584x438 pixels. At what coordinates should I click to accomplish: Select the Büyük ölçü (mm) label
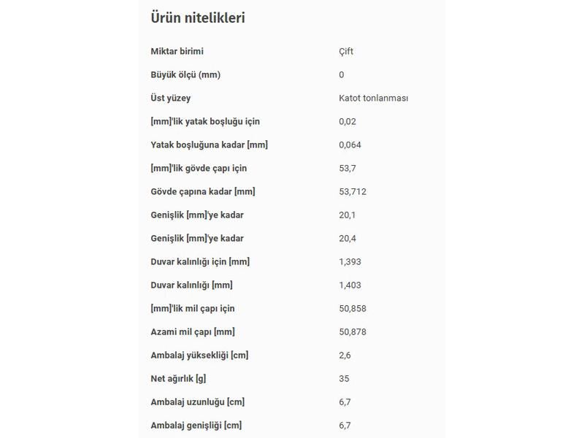(185, 75)
